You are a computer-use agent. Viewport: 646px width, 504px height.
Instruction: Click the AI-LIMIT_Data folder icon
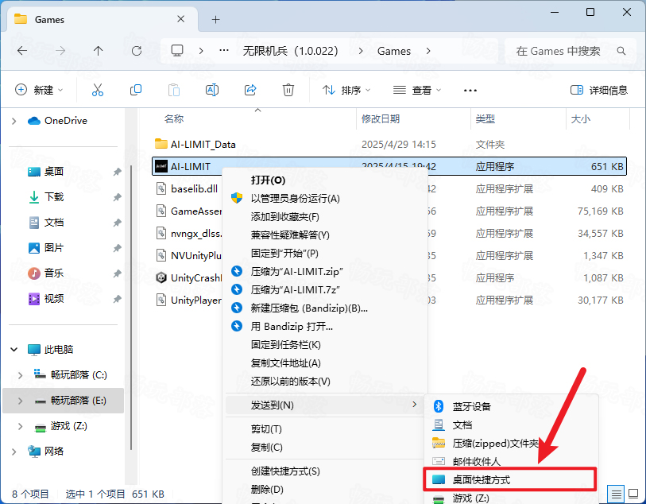(x=161, y=144)
